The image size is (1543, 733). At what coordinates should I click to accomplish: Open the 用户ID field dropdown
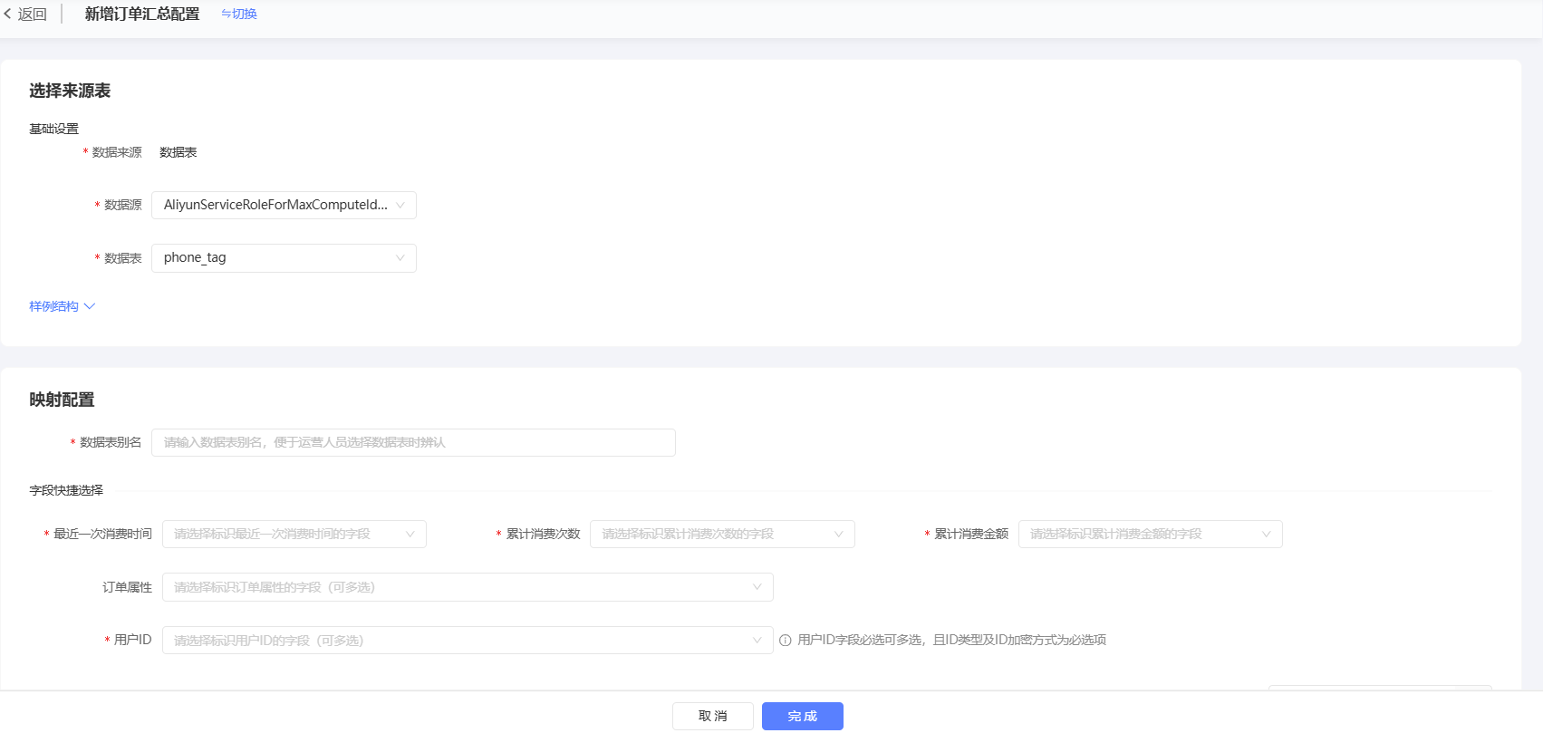(x=468, y=641)
